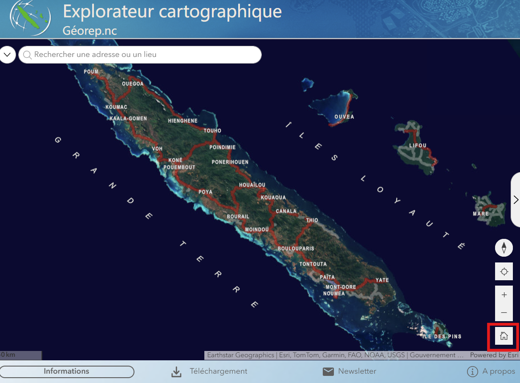Image resolution: width=520 pixels, height=383 pixels.
Task: Click the envelope Newsletter icon
Action: pos(328,371)
